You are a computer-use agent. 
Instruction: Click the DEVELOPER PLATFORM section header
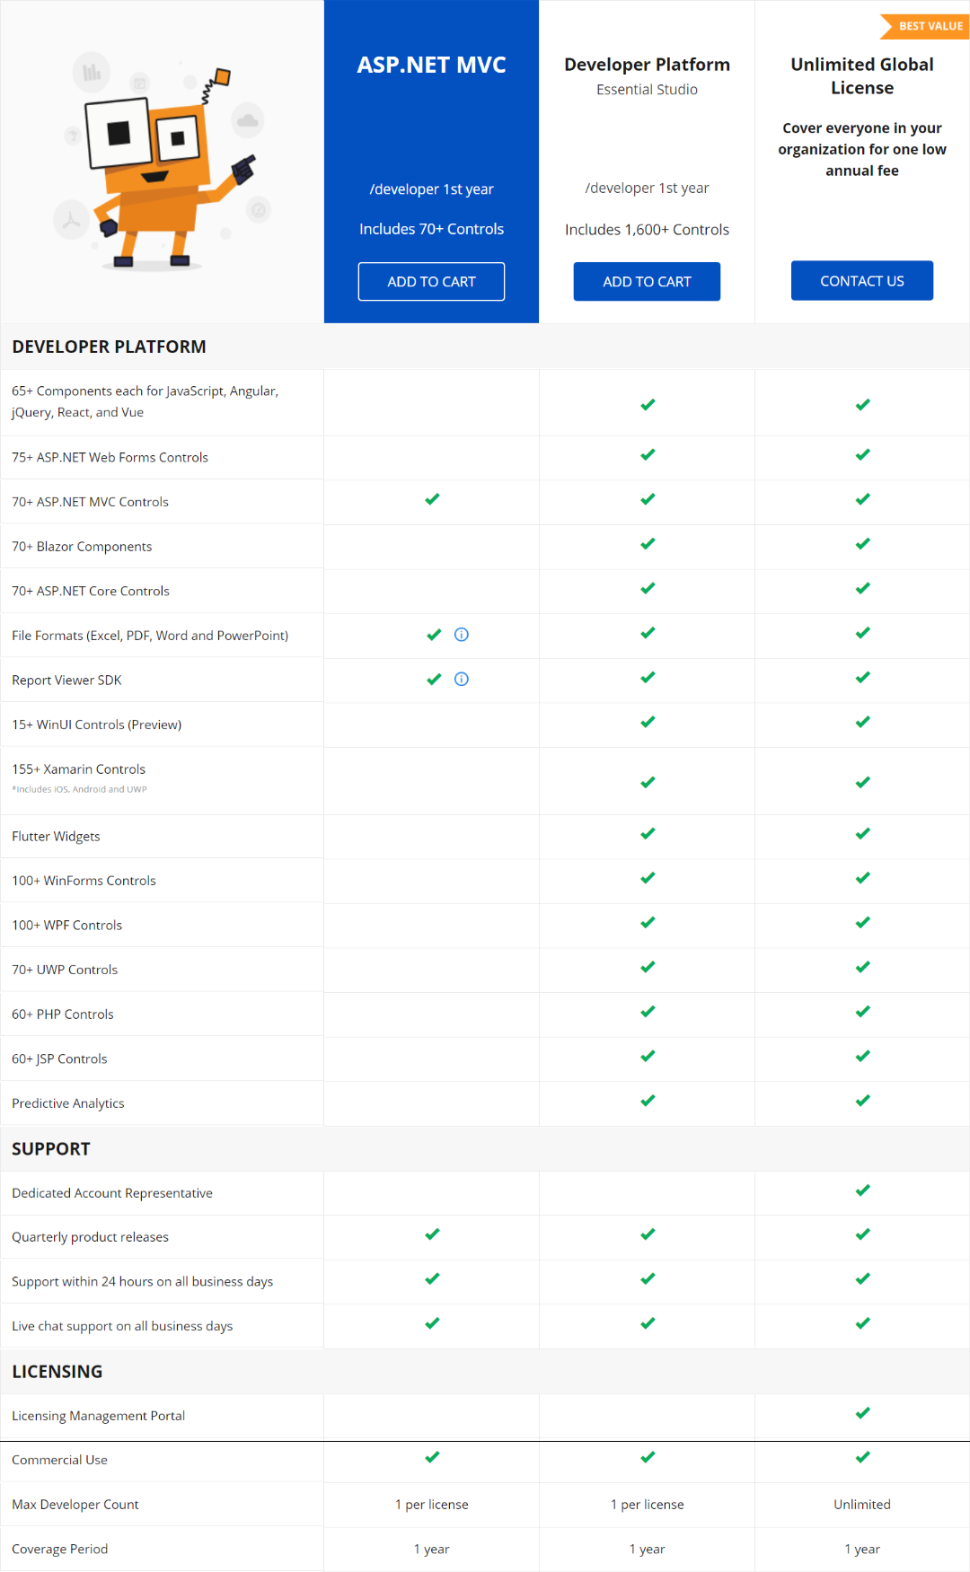pos(109,347)
